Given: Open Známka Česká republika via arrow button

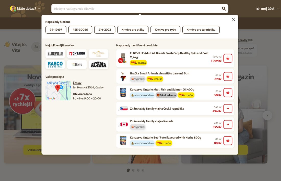Looking at the screenshot, I should [228, 109].
